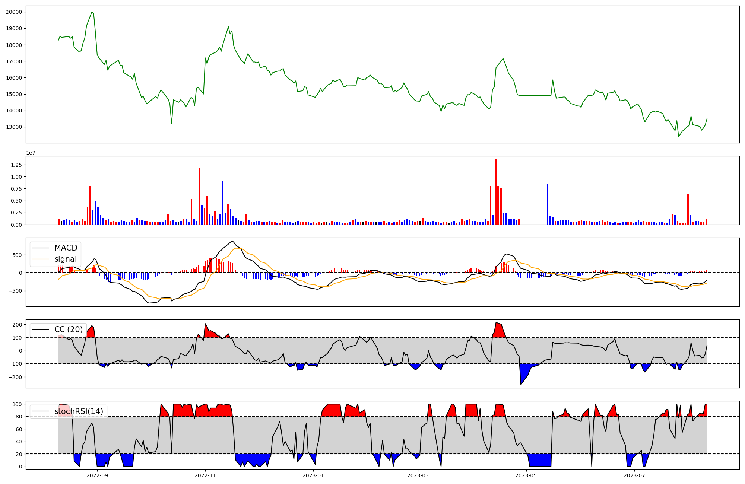This screenshot has width=745, height=484.
Task: Click the 2022-11 date tick label
Action: (x=205, y=475)
